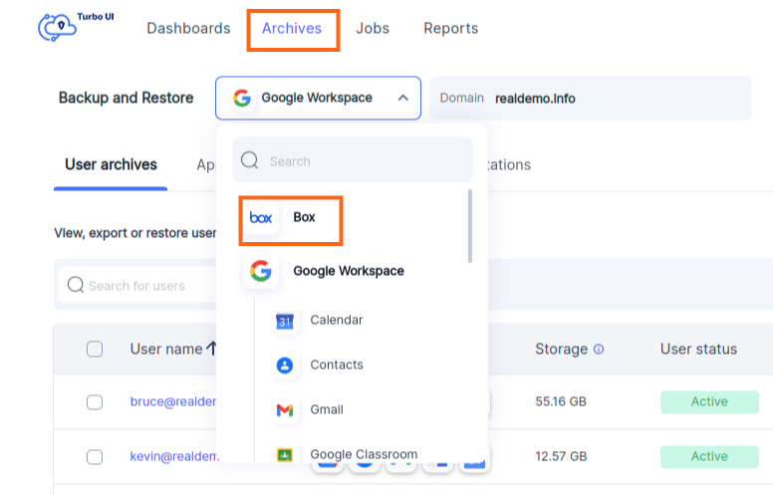Open the Archives menu tab

pos(293,29)
